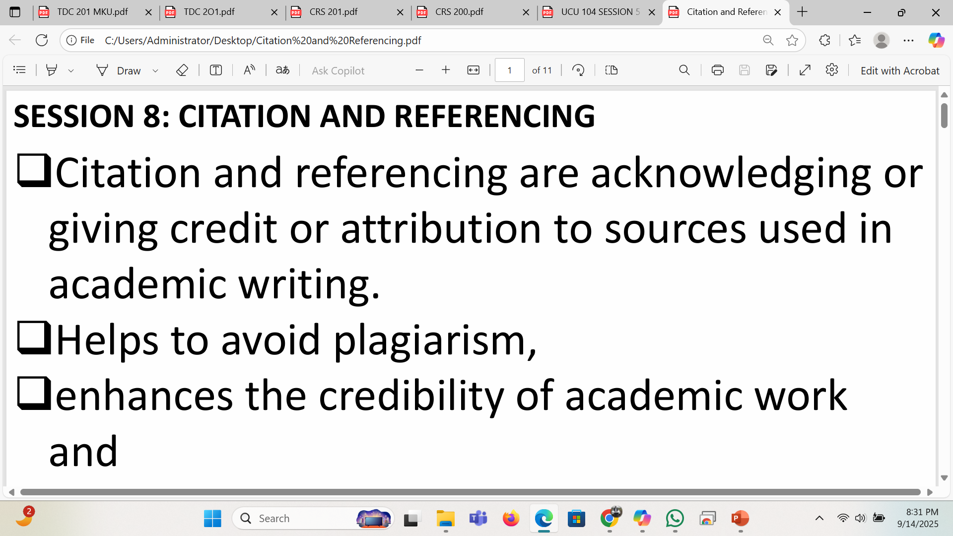Screen dimensions: 953x536
Task: Select the Erase tool
Action: tap(182, 70)
